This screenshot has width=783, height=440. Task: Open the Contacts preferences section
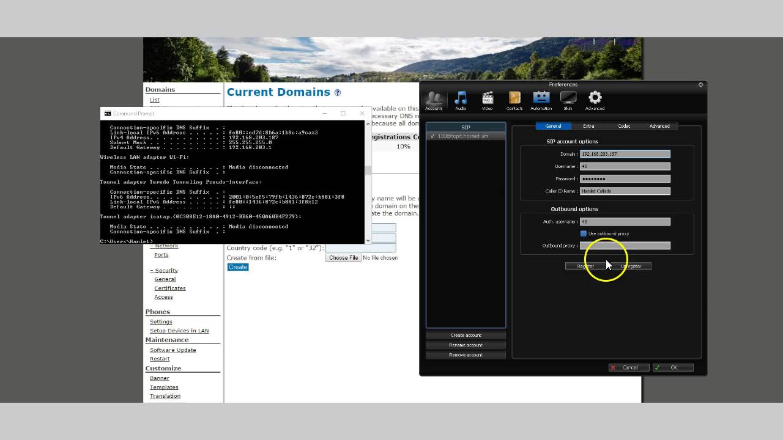[514, 101]
